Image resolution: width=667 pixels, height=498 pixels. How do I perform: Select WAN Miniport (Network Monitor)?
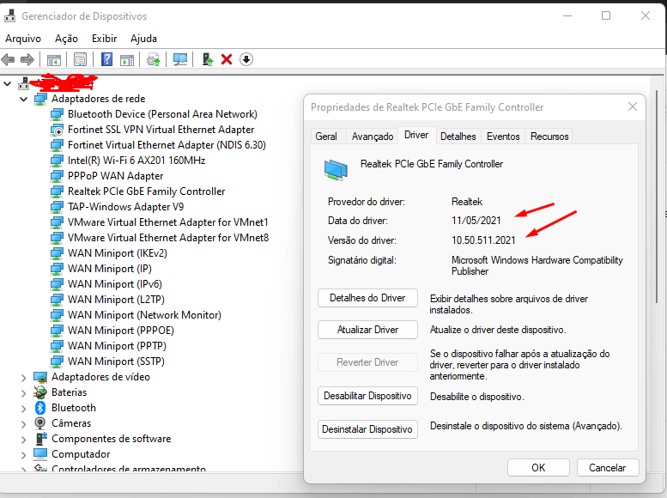pyautogui.click(x=144, y=315)
